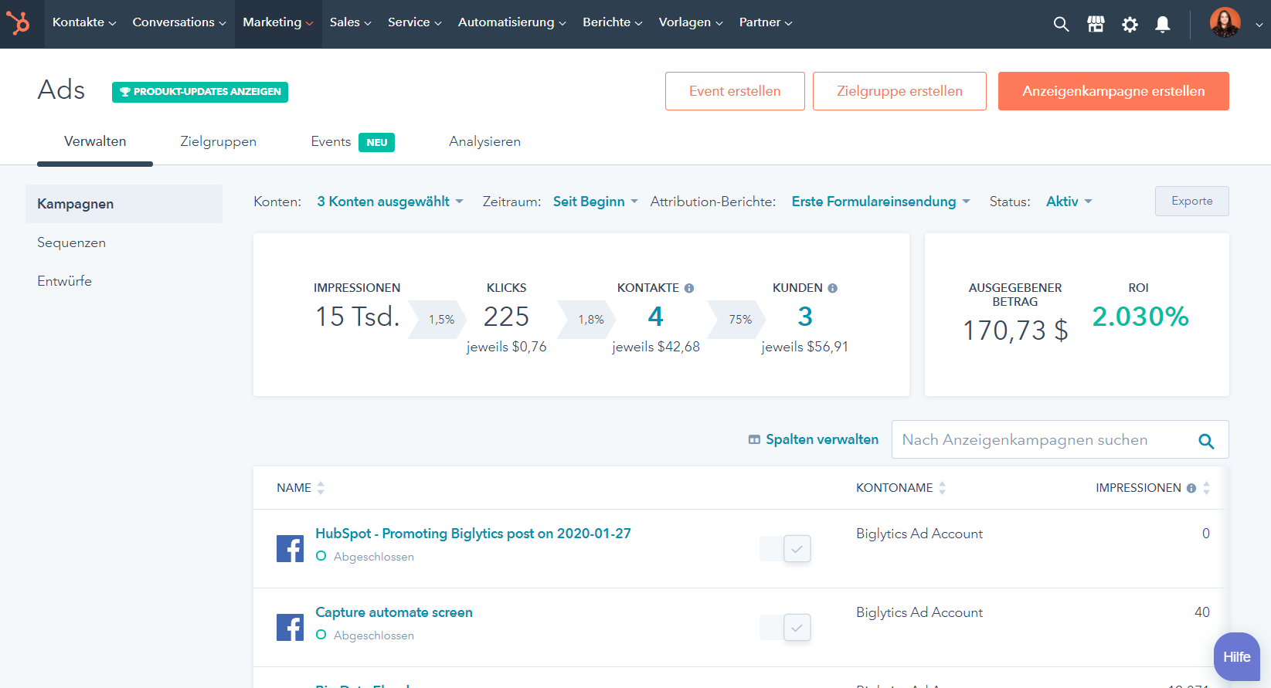Open HubSpot - Promoting Biglytics post campaign link
Viewport: 1271px width, 688px height.
[473, 534]
